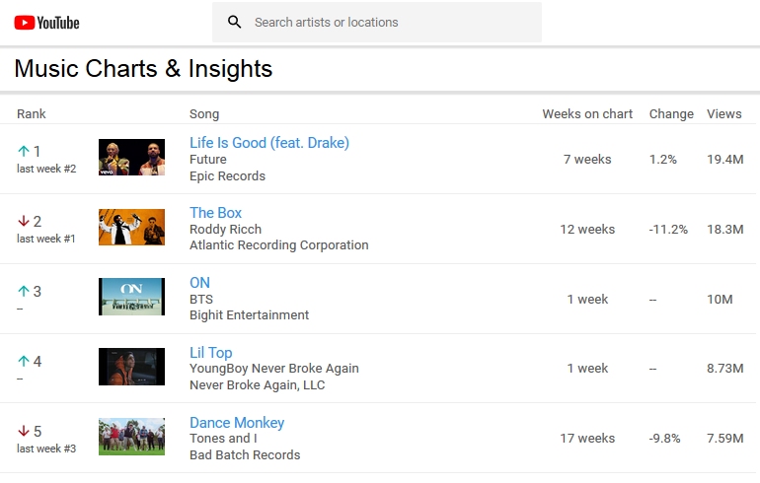The width and height of the screenshot is (760, 483).
Task: Click the -9.8% change value
Action: click(664, 439)
